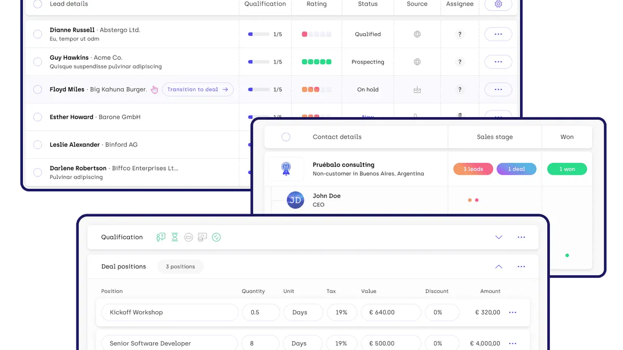Open the 19% tax field for Kickoff Workshop
Screen dimensions: 623x350
click(341, 313)
